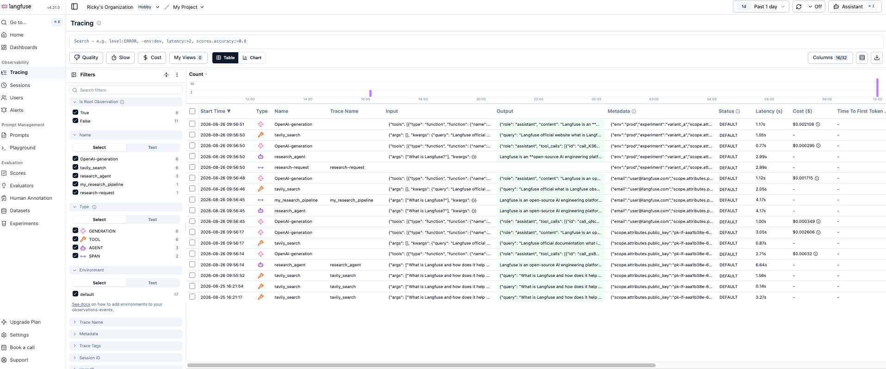
Task: Click Tracing info icon next to title
Action: click(99, 23)
